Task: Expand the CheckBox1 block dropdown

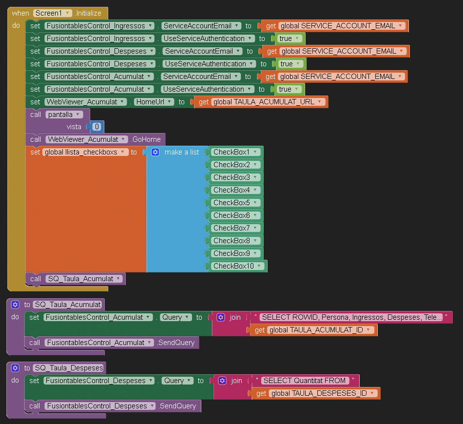Action: (x=255, y=152)
